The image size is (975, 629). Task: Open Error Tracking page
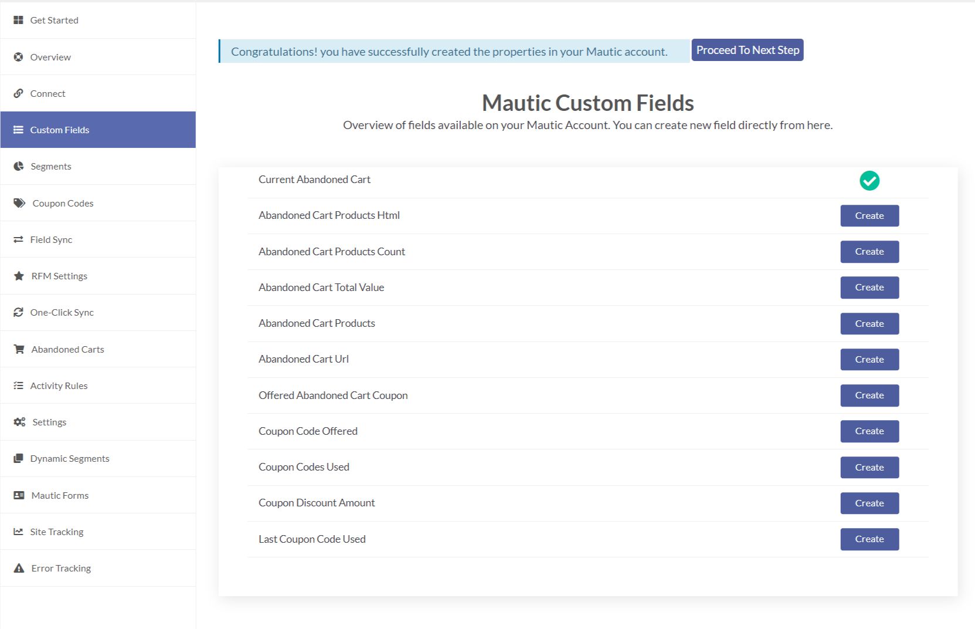click(x=98, y=568)
